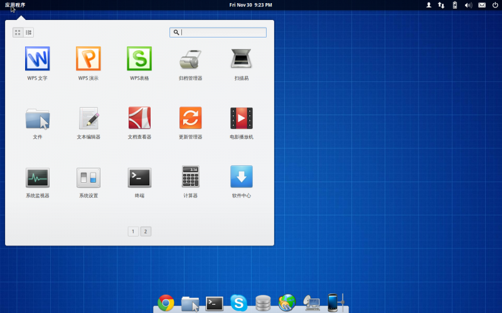Go to page 2 of apps
Viewport: 502px width, 313px height.
coord(146,232)
